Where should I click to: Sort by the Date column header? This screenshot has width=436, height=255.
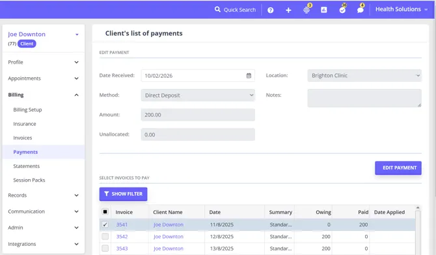pos(215,212)
